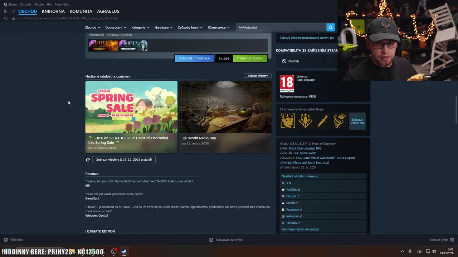
Task: Show hidden tray icons chevron
Action: (402, 251)
